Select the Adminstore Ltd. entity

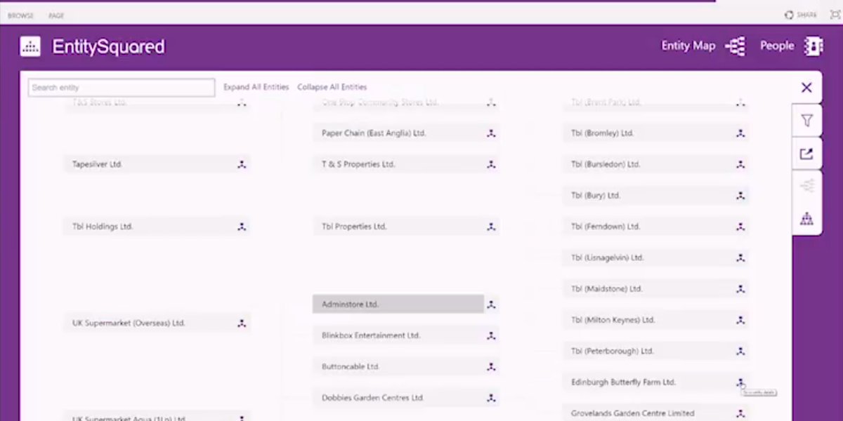click(x=398, y=305)
